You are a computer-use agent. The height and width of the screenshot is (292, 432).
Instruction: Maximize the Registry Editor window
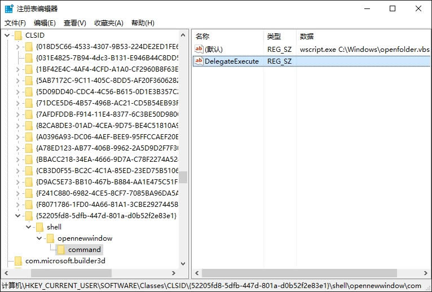coord(393,8)
